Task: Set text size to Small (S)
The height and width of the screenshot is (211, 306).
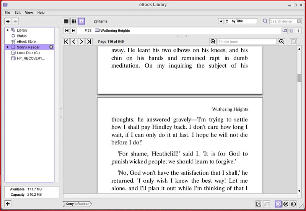Action: (278, 204)
